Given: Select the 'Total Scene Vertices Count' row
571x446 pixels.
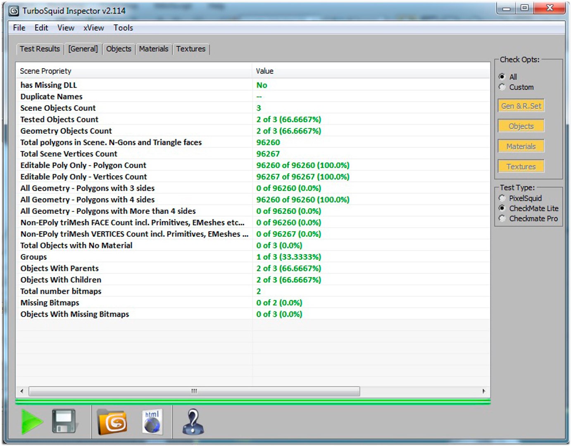Looking at the screenshot, I should click(x=253, y=154).
